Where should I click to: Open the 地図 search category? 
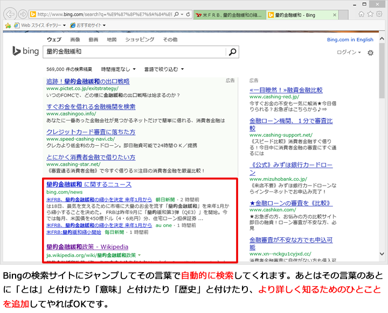pyautogui.click(x=112, y=39)
